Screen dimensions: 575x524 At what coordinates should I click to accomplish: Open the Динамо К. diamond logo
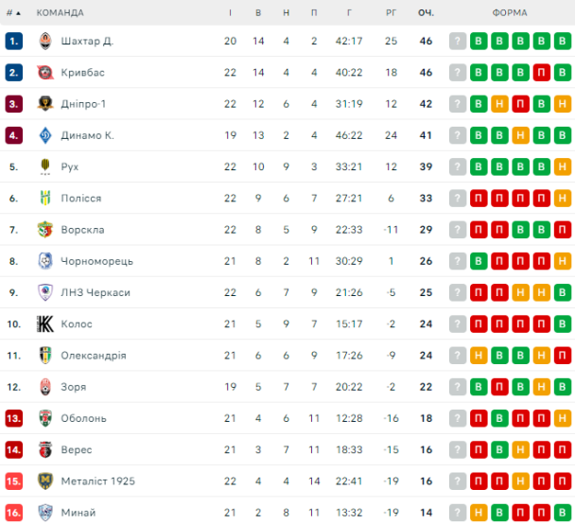coord(45,135)
